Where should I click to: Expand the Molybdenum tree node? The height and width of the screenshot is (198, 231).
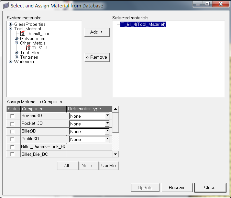(x=16, y=38)
